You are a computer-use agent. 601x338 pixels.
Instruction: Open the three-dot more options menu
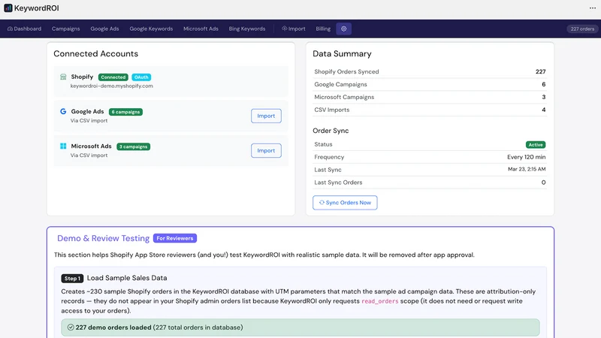tap(593, 8)
